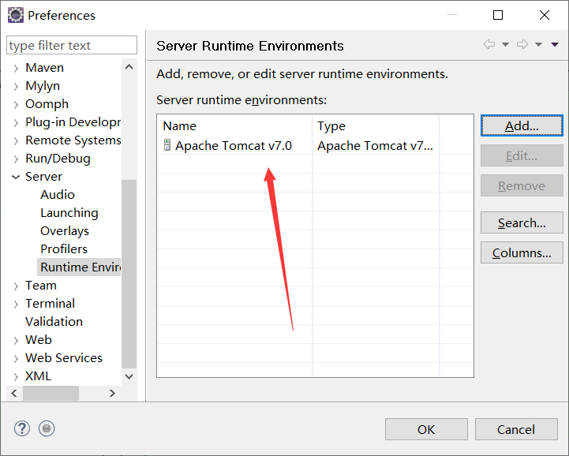Viewport: 569px width, 456px height.
Task: Expand the Web Services tree node
Action: click(16, 358)
